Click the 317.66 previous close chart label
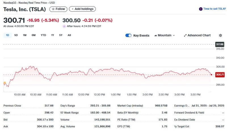 [x=220, y=44]
